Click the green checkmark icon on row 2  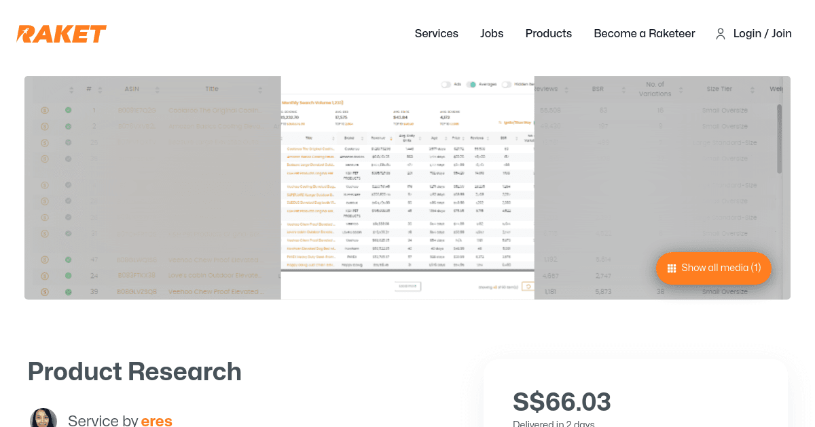68,126
